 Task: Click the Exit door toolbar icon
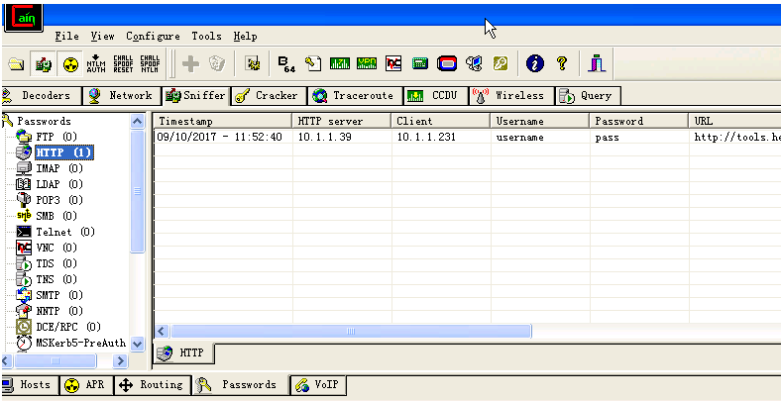coord(597,63)
